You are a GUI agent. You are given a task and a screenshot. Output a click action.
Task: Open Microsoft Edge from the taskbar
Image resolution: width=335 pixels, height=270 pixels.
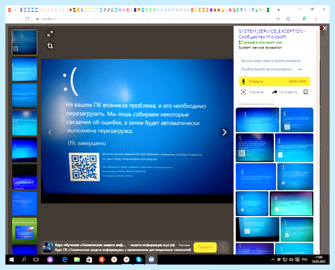click(64, 260)
